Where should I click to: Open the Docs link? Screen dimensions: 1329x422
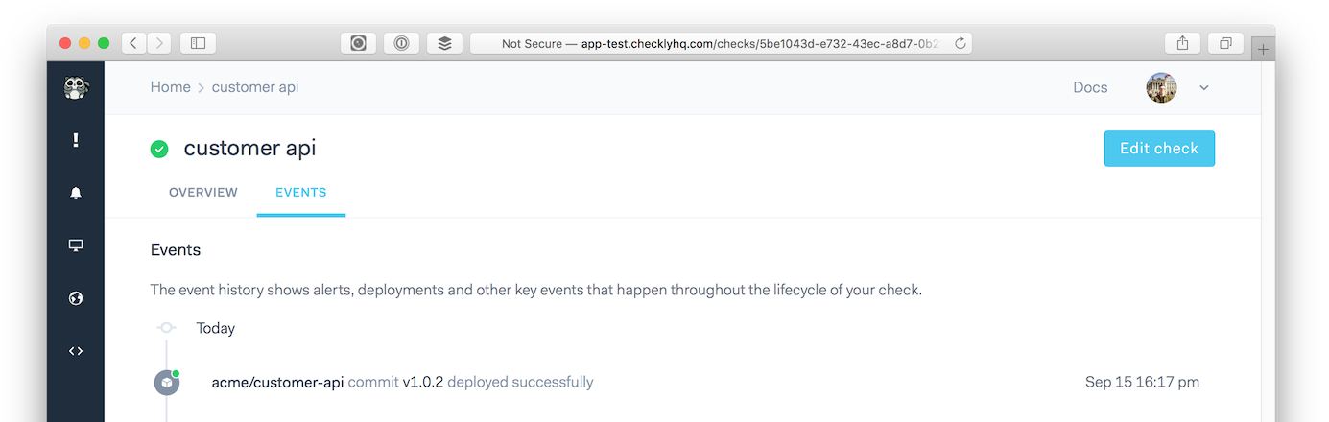1090,87
